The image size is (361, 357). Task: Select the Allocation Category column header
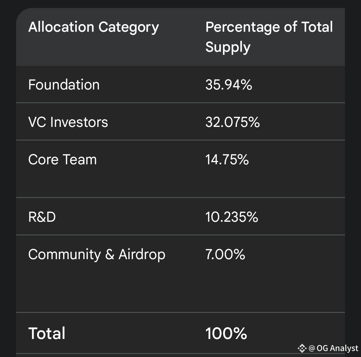coord(94,27)
